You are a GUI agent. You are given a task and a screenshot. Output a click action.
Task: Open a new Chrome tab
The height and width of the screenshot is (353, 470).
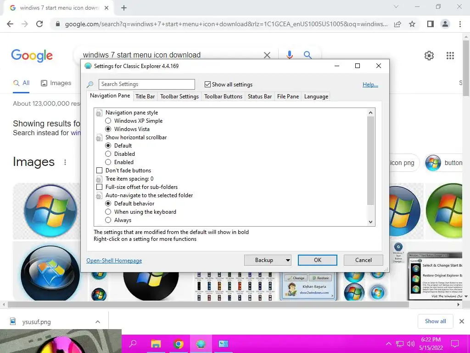pyautogui.click(x=124, y=8)
